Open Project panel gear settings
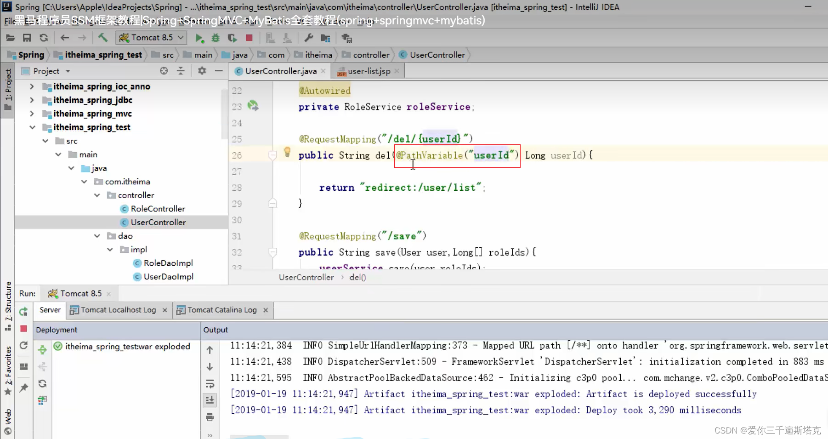Viewport: 828px width, 439px height. click(202, 71)
